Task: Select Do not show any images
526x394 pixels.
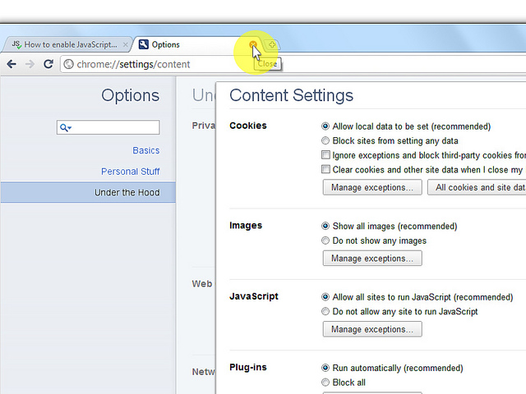Action: [326, 241]
